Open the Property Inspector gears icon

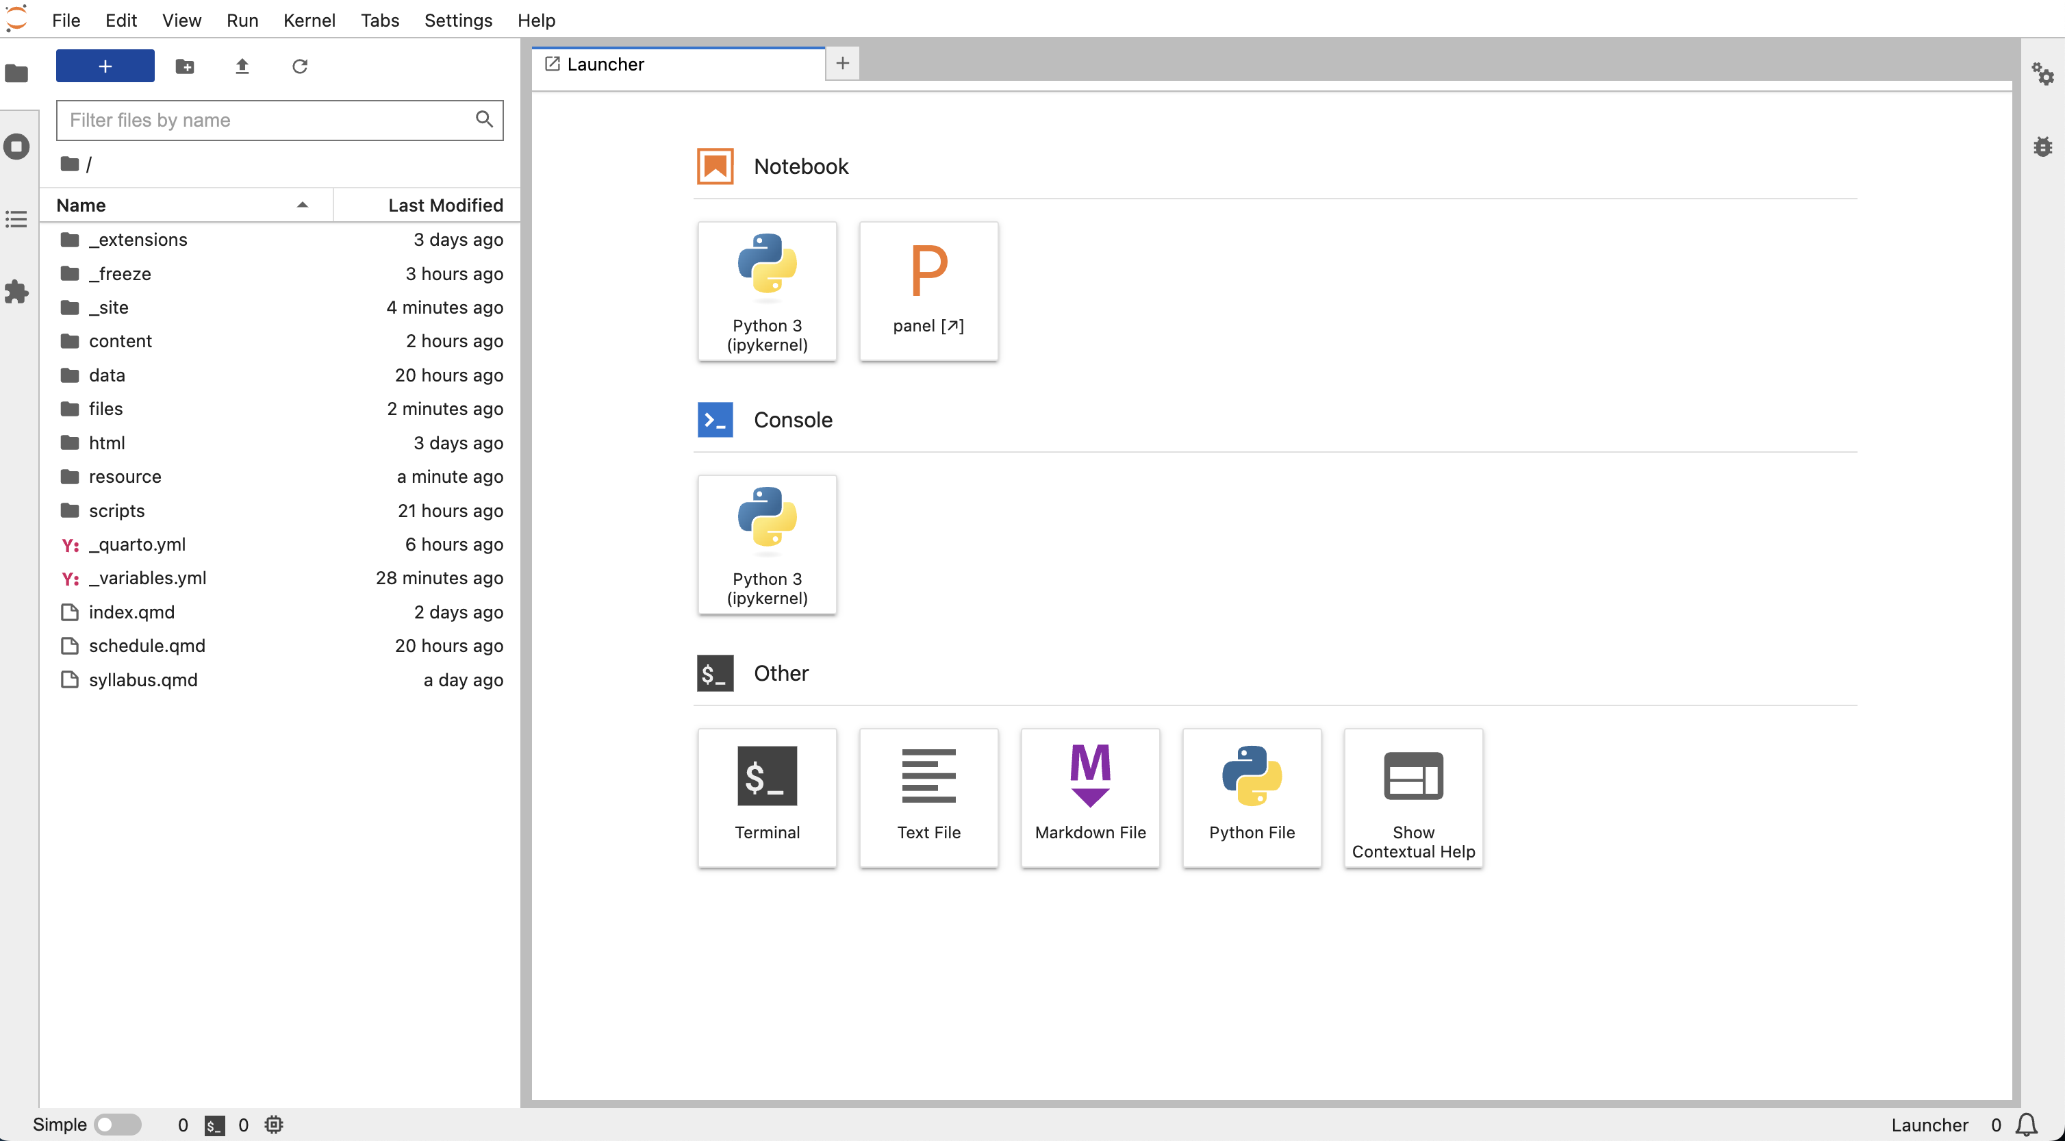coord(2042,74)
